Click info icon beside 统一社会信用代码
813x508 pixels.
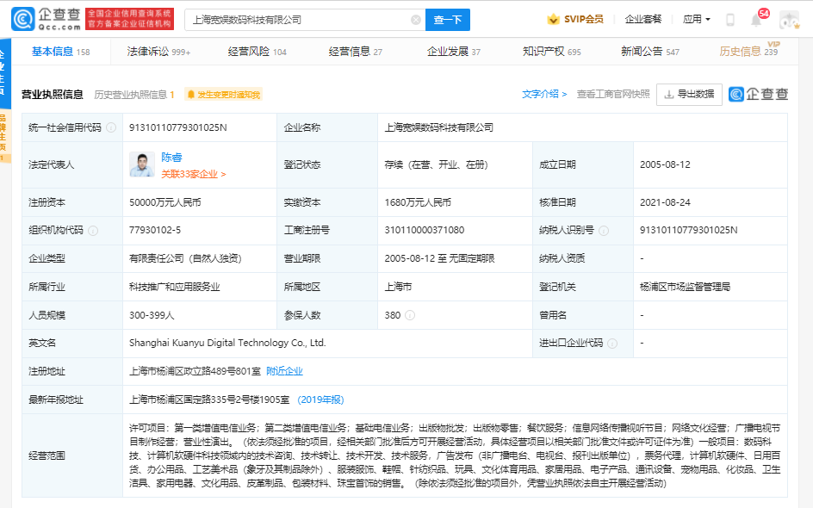pyautogui.click(x=109, y=127)
